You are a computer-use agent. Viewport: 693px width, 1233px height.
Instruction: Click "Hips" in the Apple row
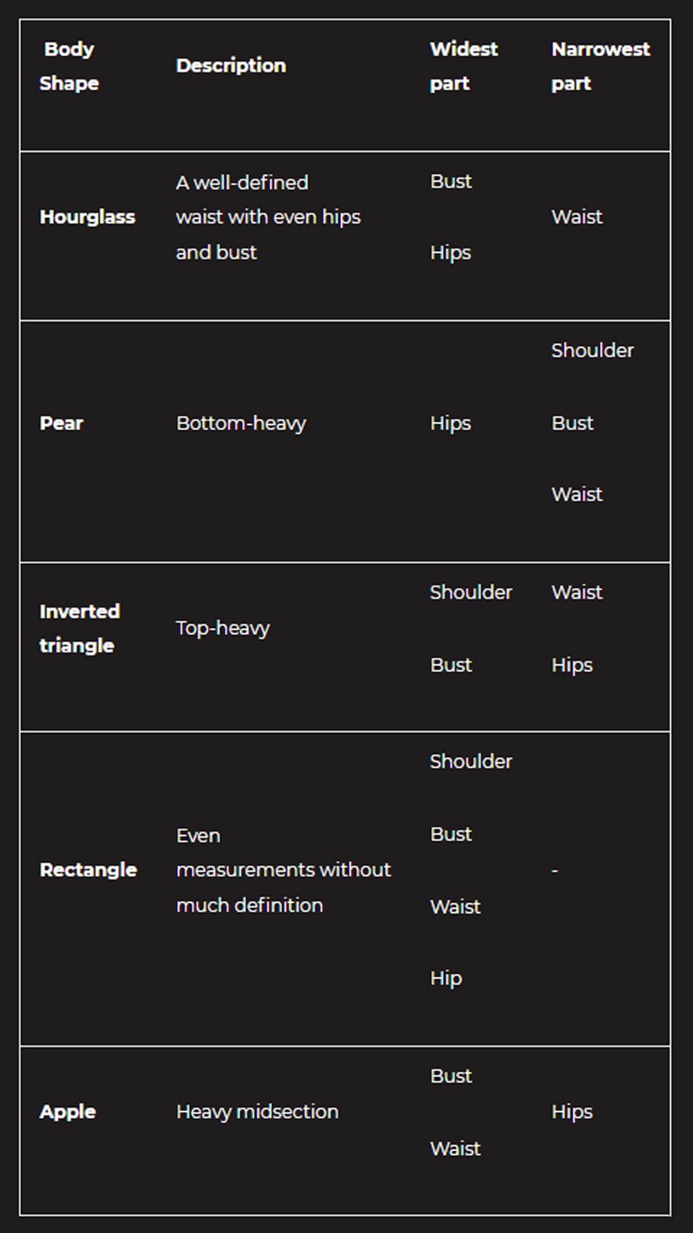coord(572,1112)
